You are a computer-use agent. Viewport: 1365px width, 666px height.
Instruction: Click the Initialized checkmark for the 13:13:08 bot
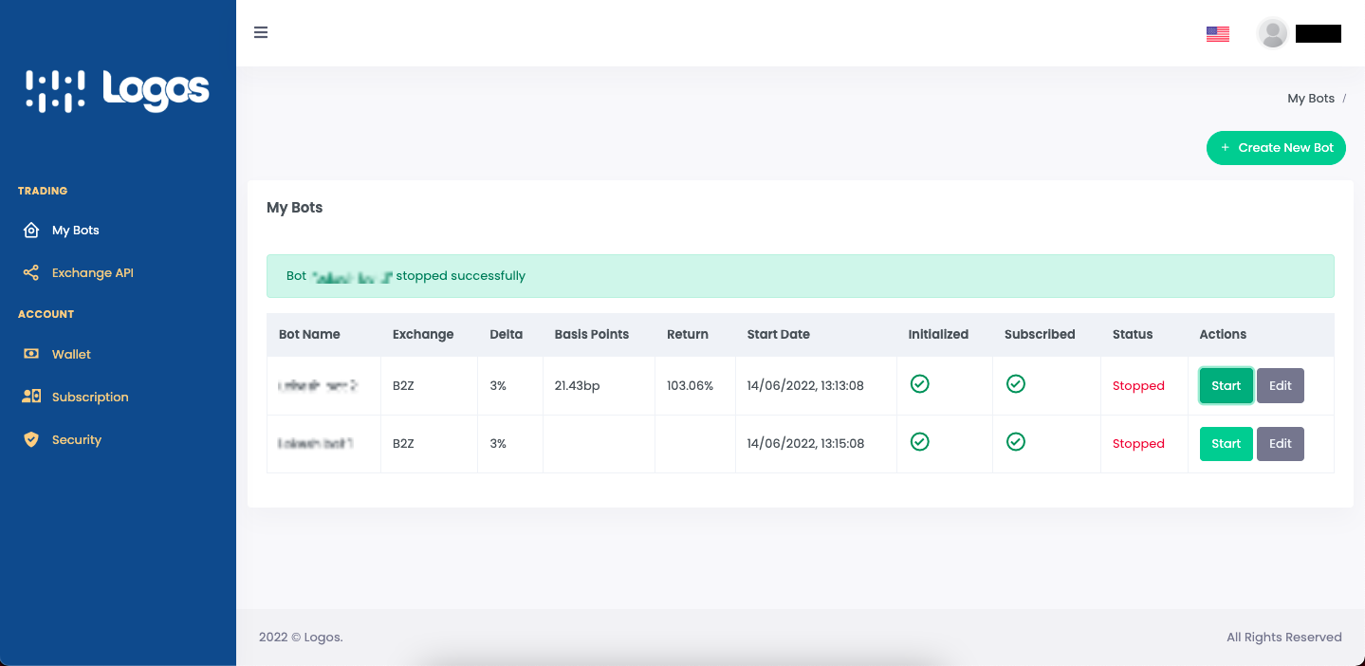pyautogui.click(x=919, y=384)
